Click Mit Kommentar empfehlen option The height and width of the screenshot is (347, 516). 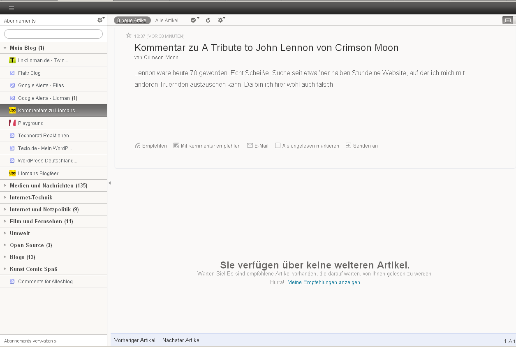tap(176, 145)
